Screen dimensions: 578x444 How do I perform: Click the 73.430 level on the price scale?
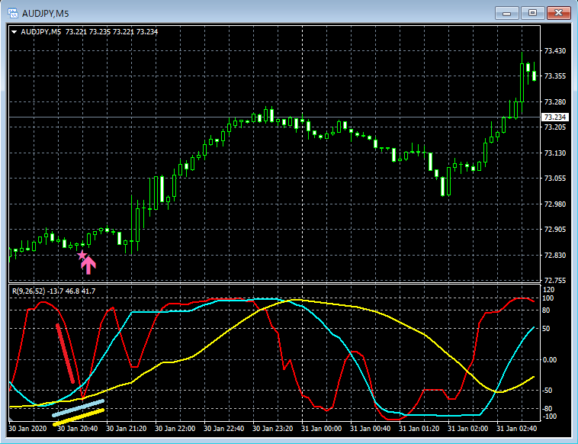coord(554,51)
